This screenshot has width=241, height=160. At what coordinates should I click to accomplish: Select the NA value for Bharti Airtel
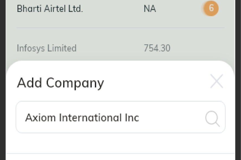point(150,9)
